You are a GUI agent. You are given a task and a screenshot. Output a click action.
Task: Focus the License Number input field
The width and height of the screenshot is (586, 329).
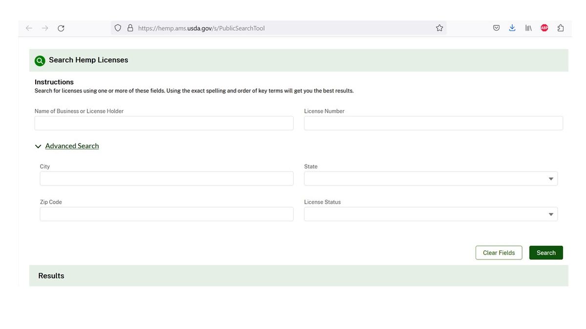click(x=434, y=123)
